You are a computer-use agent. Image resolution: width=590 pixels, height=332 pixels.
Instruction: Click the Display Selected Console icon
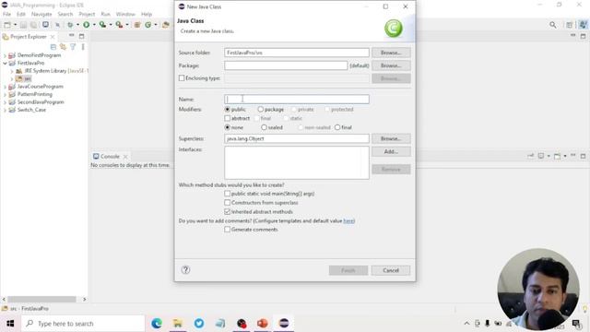[541, 156]
